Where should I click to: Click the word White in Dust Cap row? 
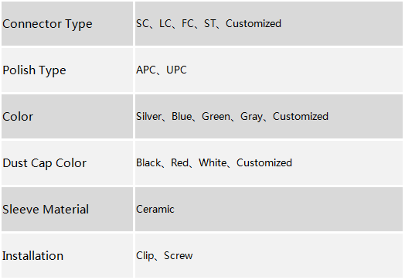pos(213,163)
